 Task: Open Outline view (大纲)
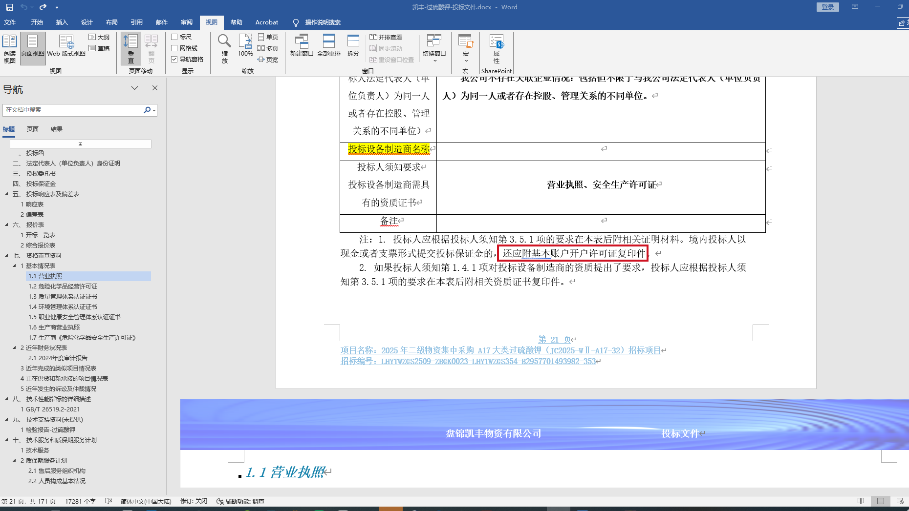click(x=99, y=37)
